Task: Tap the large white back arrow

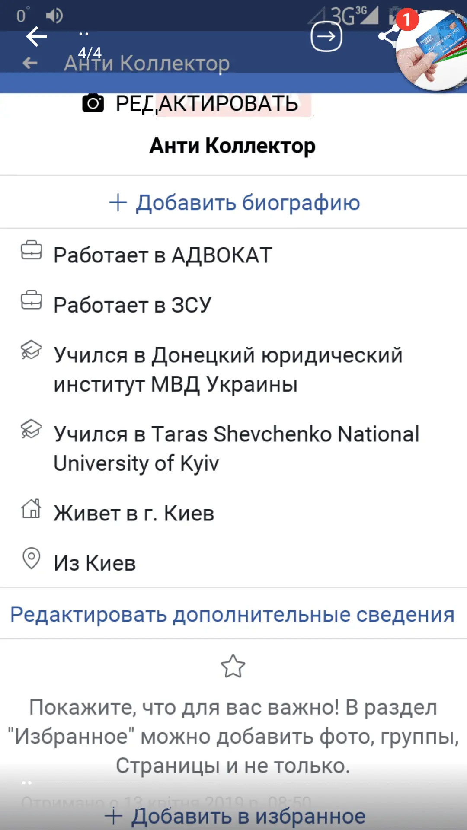Action: [x=36, y=36]
